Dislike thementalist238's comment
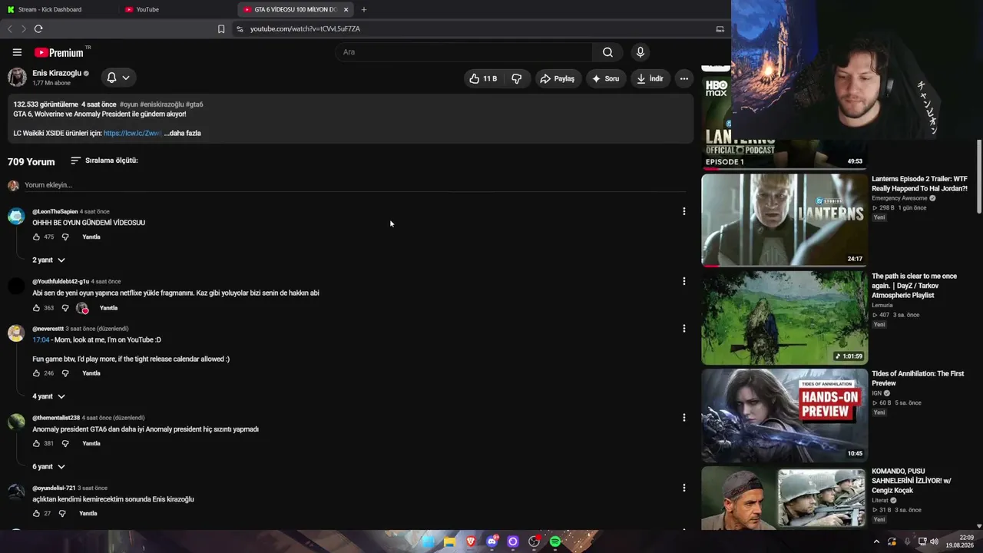The height and width of the screenshot is (553, 983). tap(65, 443)
